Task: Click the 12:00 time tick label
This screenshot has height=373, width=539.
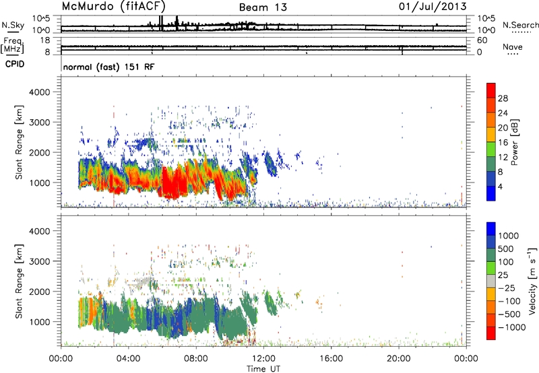Action: coord(263,359)
